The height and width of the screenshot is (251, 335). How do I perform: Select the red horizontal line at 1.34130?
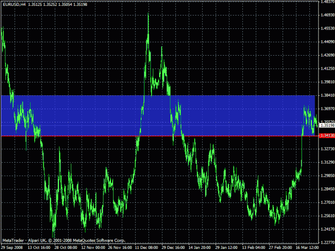pos(159,136)
